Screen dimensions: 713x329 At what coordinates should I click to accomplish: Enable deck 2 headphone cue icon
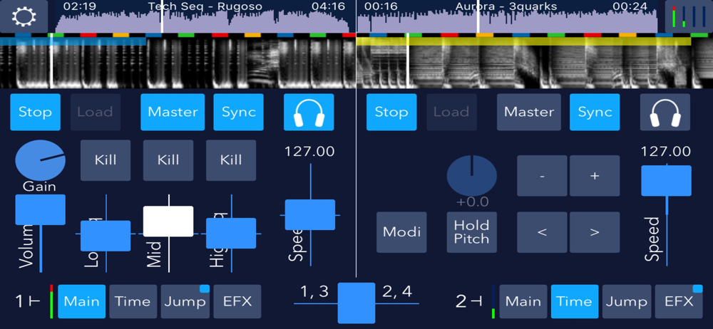665,113
